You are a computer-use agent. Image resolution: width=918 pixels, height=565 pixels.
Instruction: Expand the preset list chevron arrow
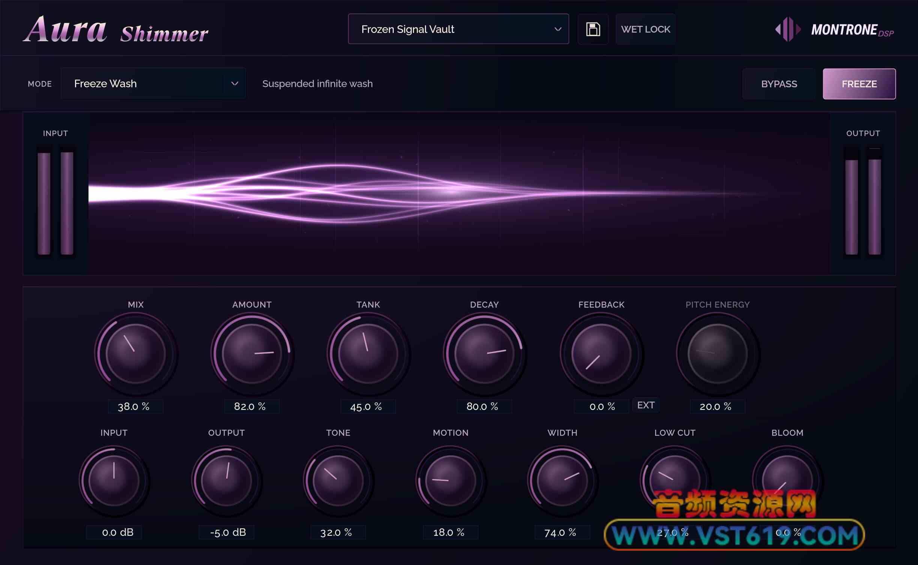558,29
